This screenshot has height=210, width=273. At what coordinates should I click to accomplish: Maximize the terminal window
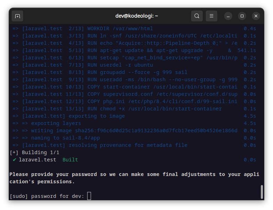coord(242,16)
